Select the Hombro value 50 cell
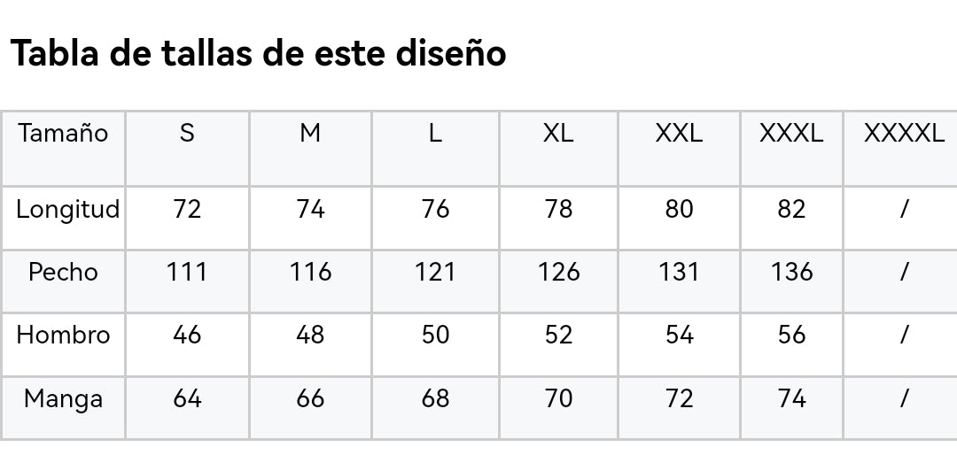 (435, 335)
